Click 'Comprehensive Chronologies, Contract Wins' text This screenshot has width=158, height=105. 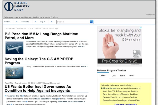click(x=121, y=100)
